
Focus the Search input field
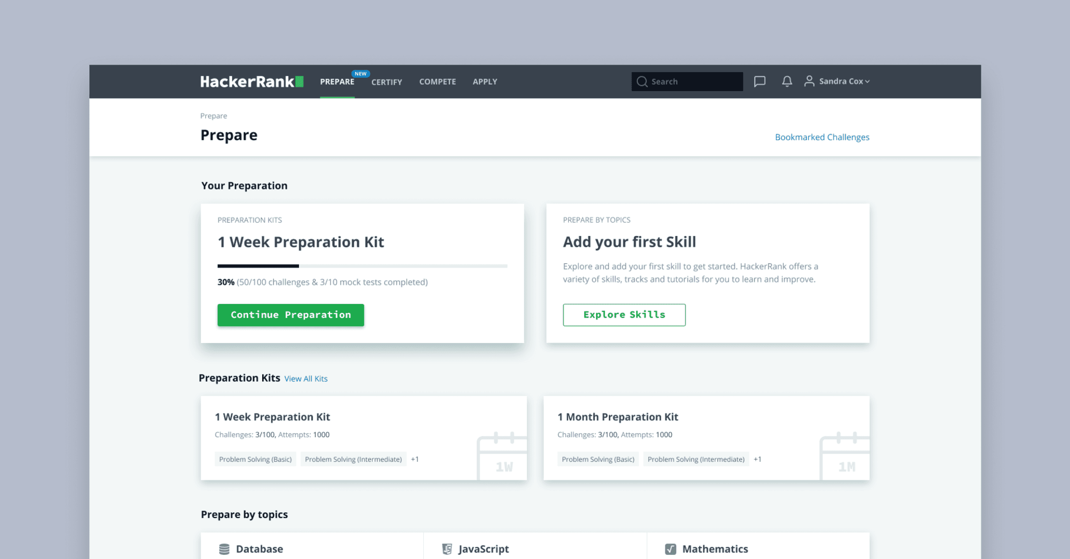[x=694, y=81]
